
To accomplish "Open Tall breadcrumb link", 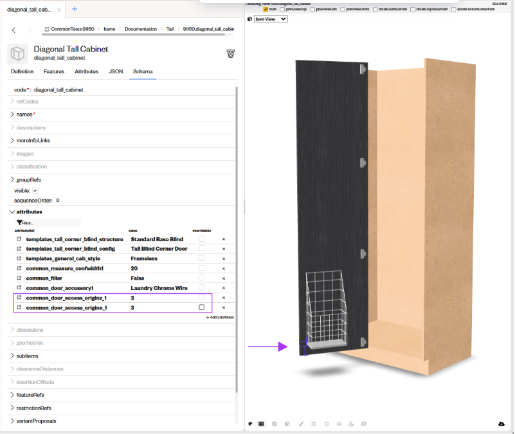I will click(170, 29).
